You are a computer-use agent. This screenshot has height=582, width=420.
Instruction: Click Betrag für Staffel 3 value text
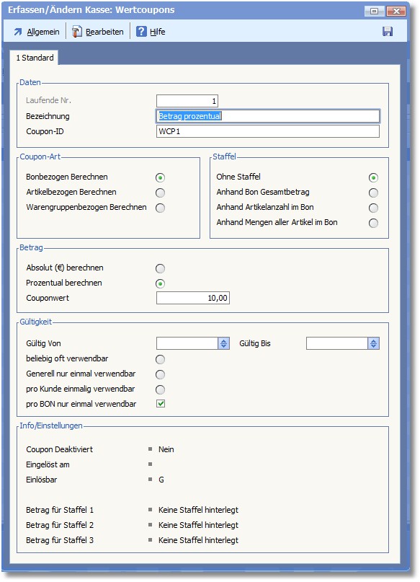[x=198, y=540]
